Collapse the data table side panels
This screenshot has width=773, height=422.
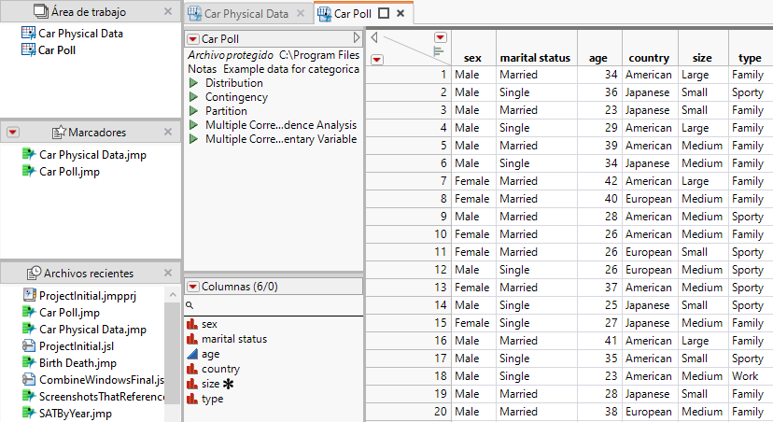click(x=373, y=38)
